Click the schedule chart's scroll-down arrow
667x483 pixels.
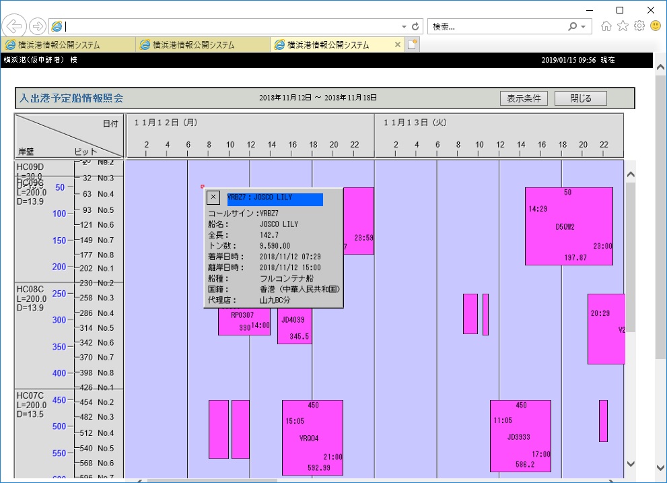point(631,464)
